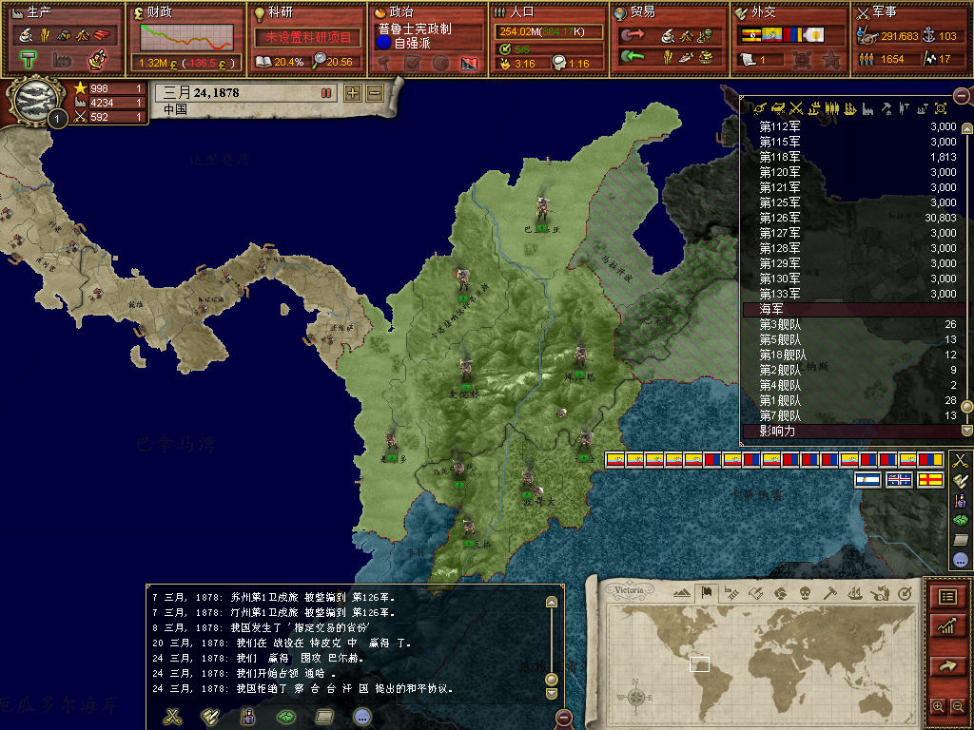Switch to terrain map mode mountain icon

pos(681,593)
